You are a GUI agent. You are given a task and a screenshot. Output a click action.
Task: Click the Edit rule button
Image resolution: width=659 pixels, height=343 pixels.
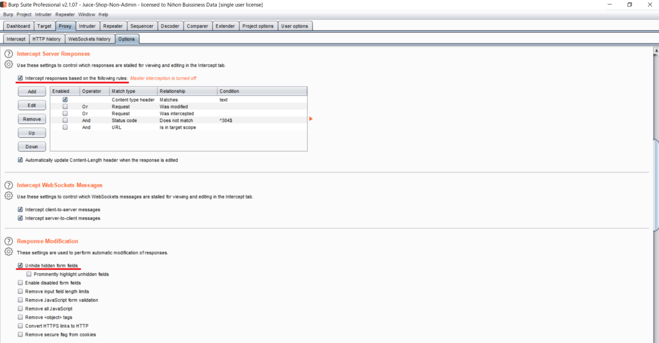point(32,105)
